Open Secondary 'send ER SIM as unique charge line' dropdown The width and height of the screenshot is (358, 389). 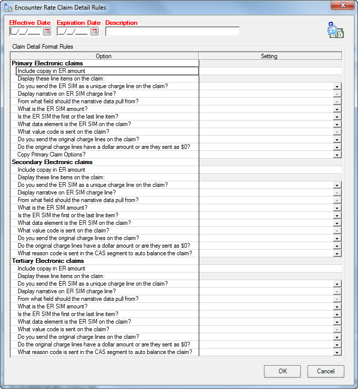click(337, 185)
